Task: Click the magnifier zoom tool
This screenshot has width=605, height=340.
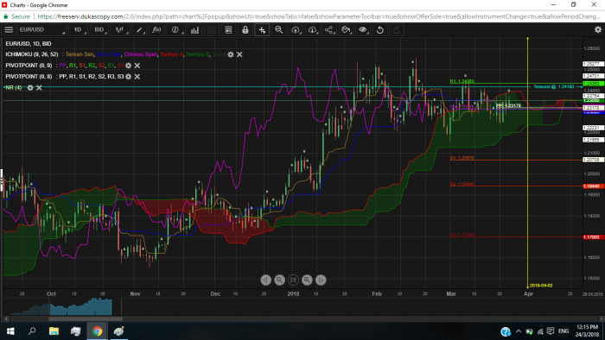Action: click(278, 29)
